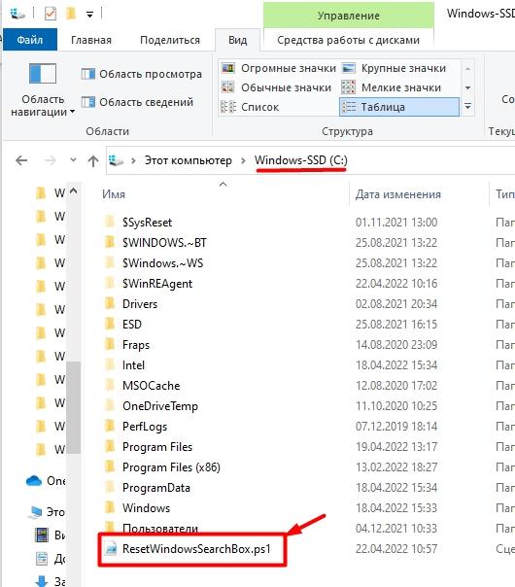
Task: Expand chevron before Этот компьютер breadcrumb
Action: click(x=133, y=161)
